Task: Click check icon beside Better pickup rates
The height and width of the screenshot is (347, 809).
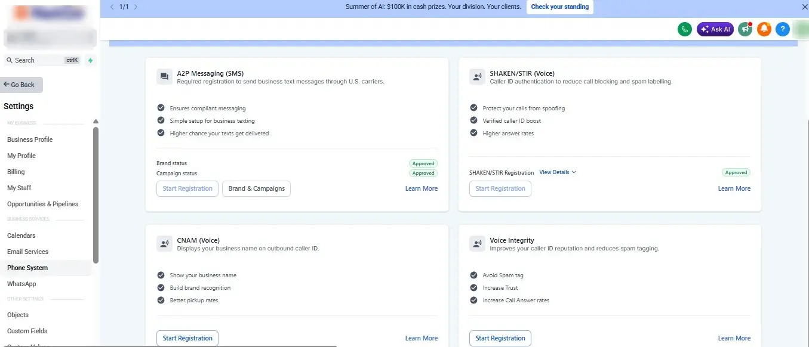Action: tap(161, 300)
